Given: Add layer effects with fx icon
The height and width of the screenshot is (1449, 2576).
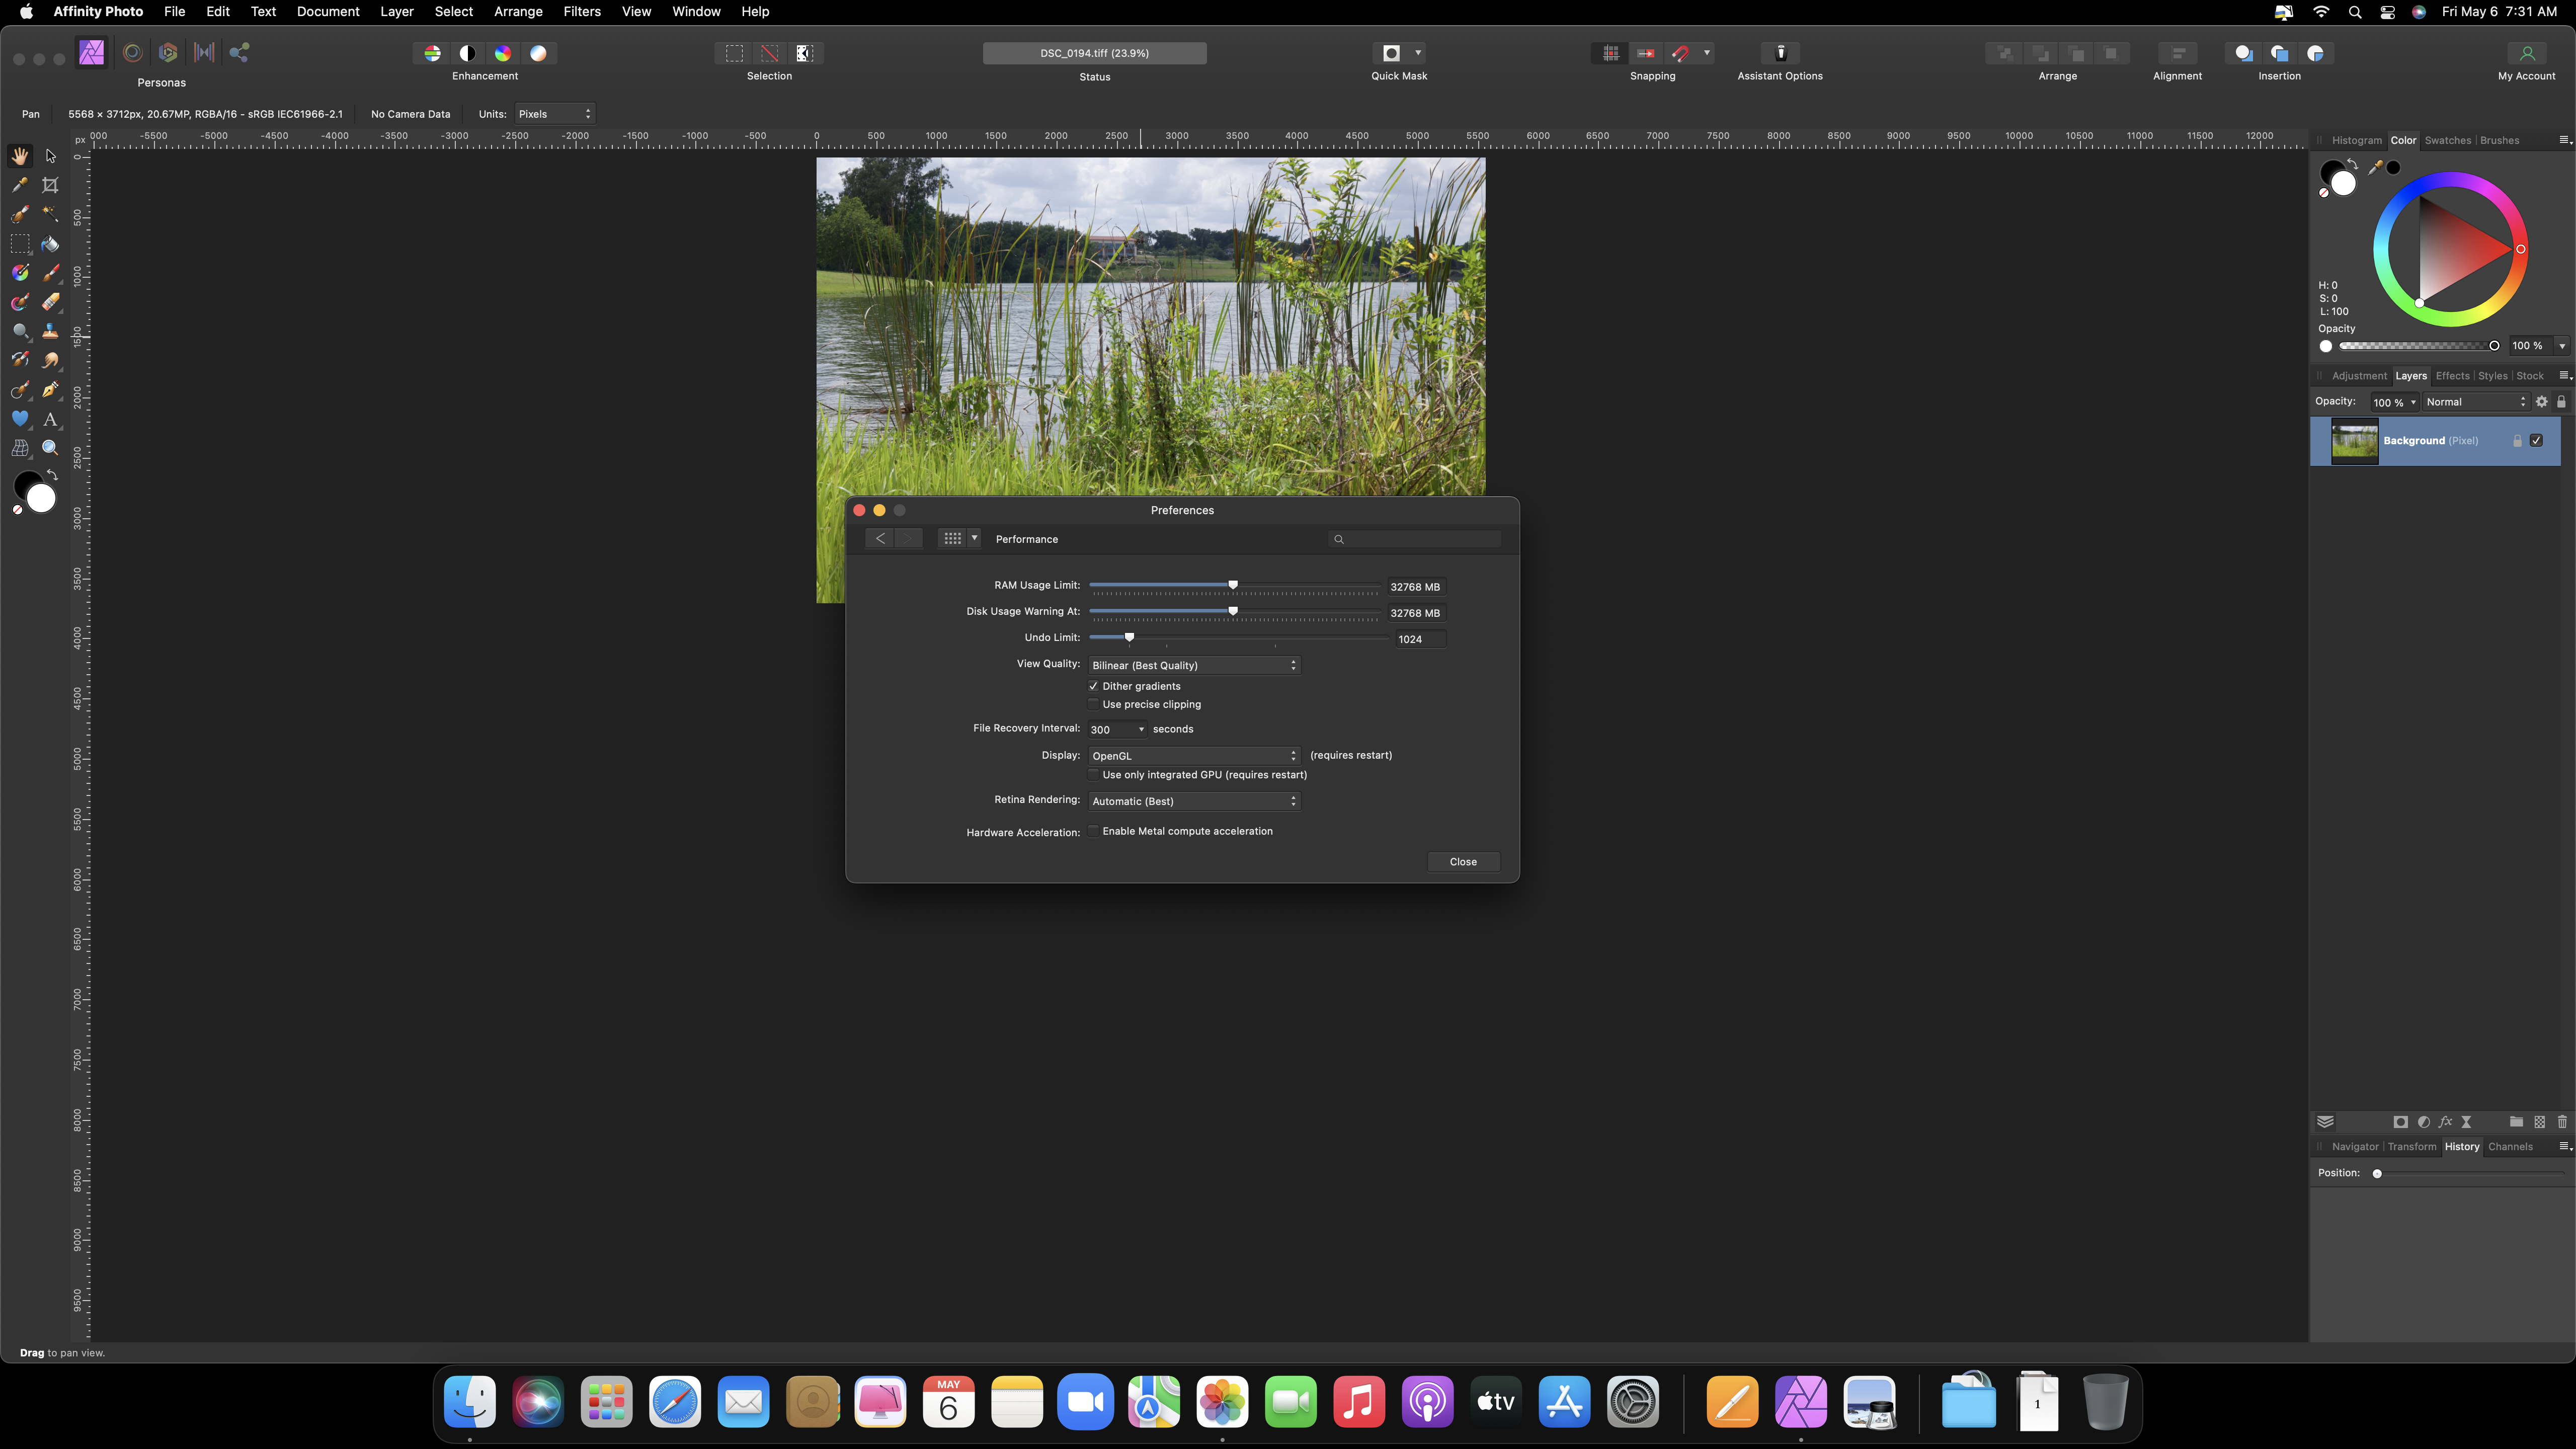Looking at the screenshot, I should click(2445, 1122).
